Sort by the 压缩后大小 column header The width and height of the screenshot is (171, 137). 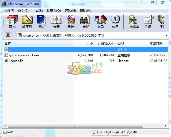(105, 44)
